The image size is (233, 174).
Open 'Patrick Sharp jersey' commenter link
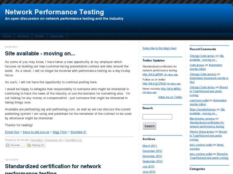202,132
